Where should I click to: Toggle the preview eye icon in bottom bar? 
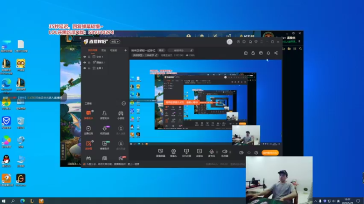pos(249,153)
